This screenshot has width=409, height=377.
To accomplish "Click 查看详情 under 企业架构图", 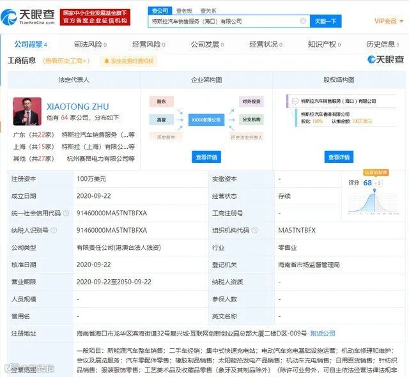I will click(206, 157).
